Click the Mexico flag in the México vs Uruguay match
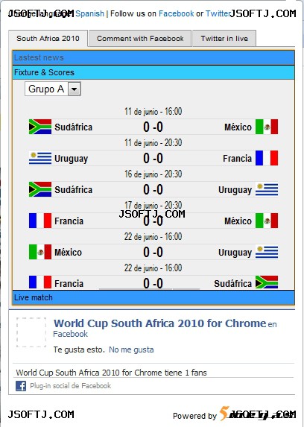 pyautogui.click(x=40, y=252)
